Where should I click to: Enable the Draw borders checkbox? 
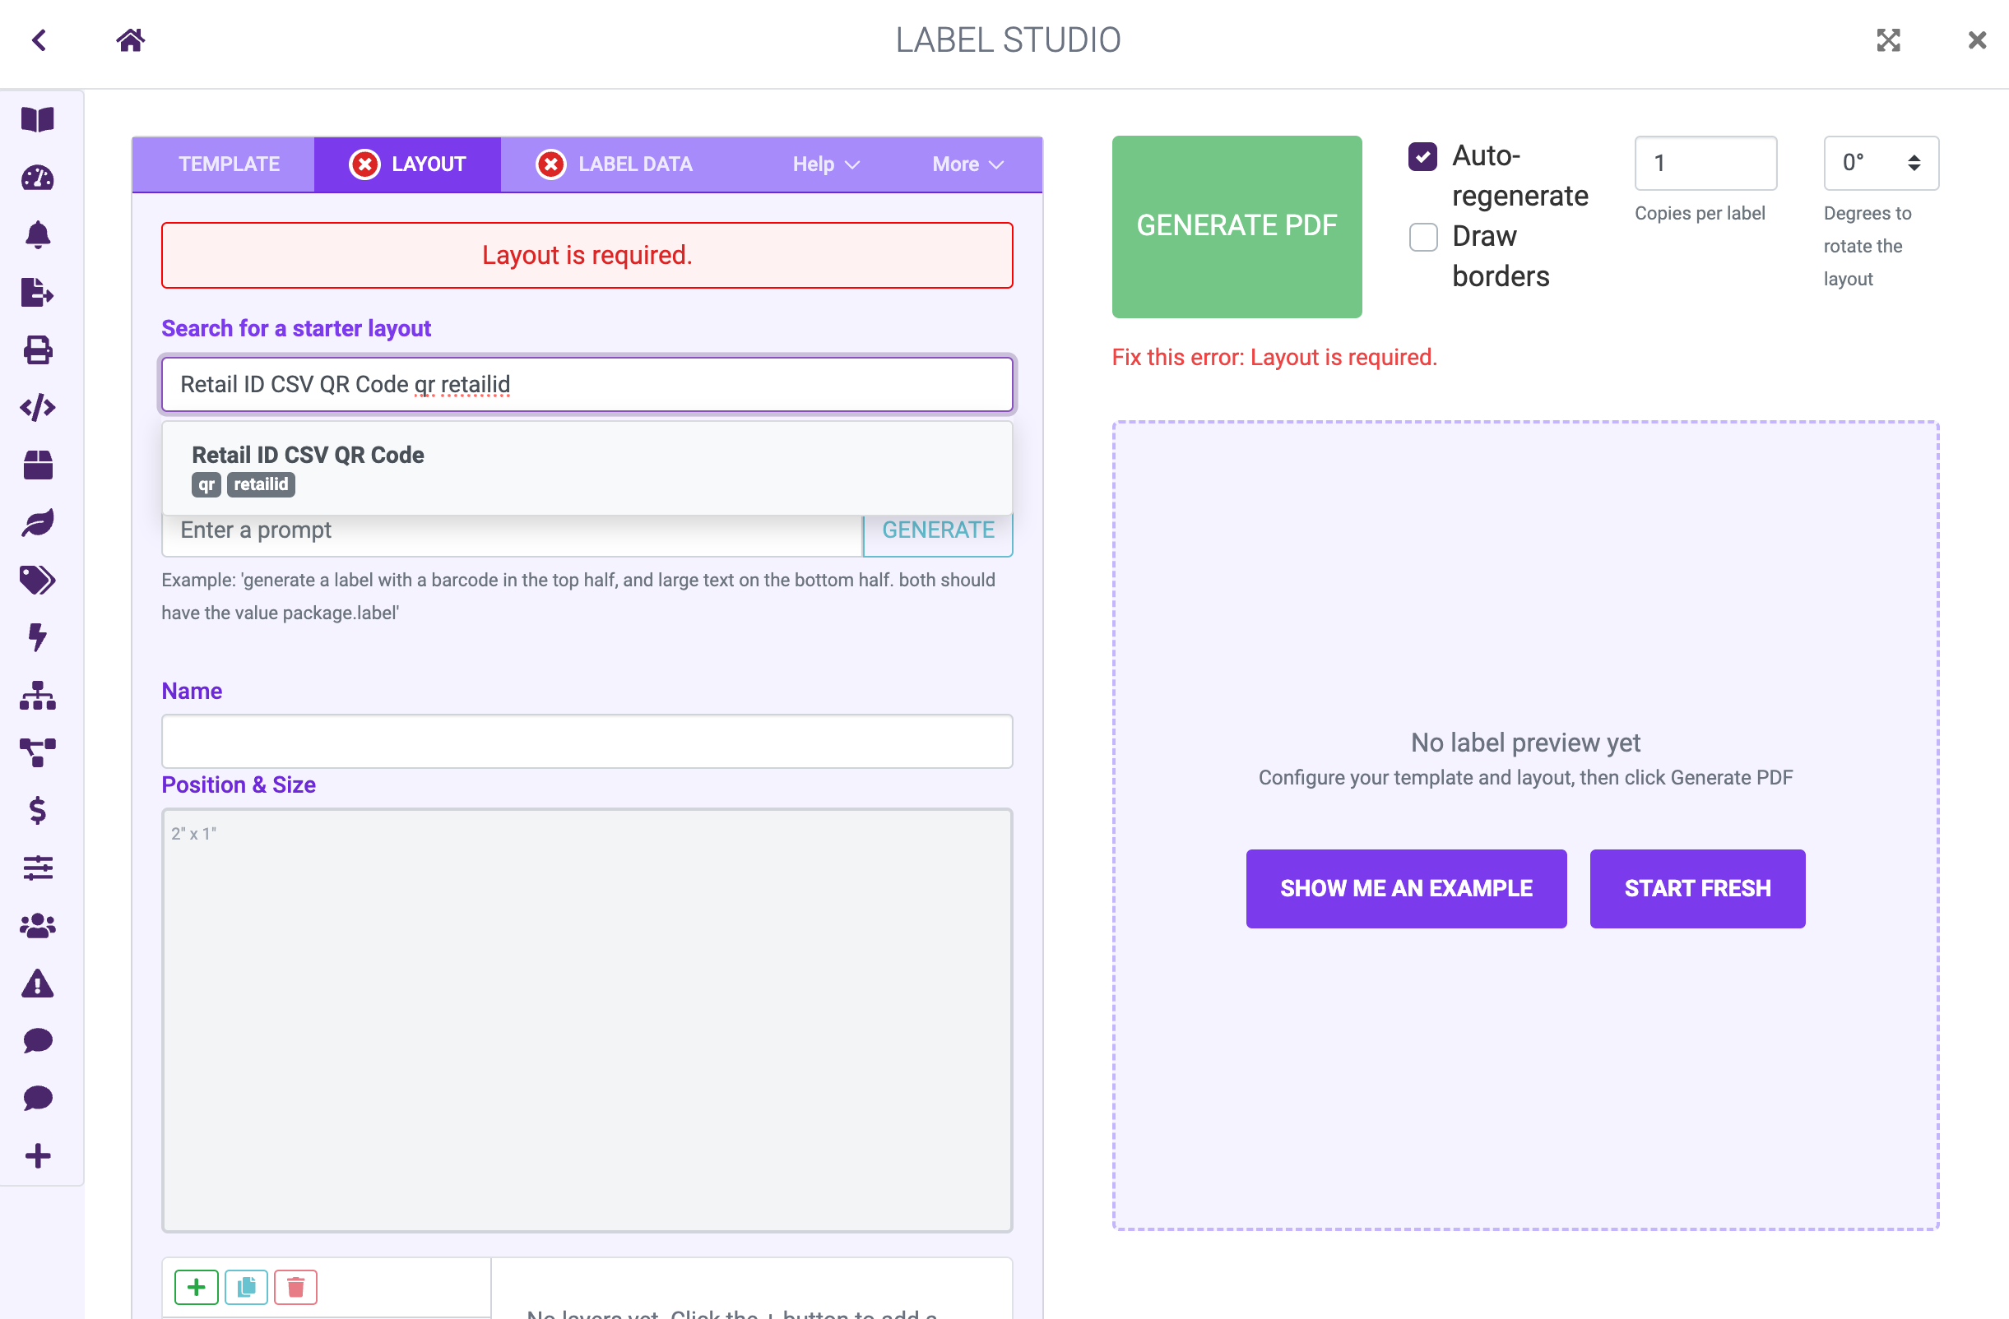(1422, 237)
